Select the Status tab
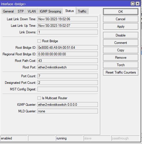142x144 pixels. coord(70,11)
